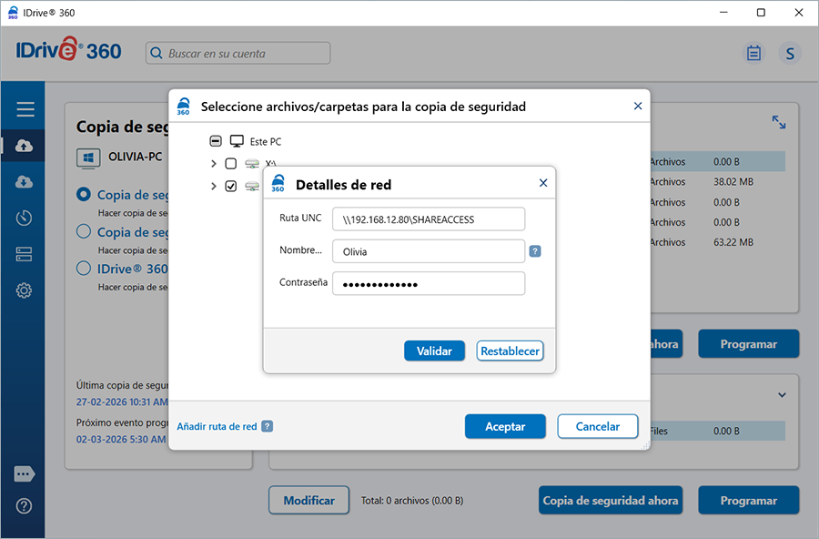Click help icon beside Añadir ruta de red
Screen dimensions: 819x539
pos(267,426)
